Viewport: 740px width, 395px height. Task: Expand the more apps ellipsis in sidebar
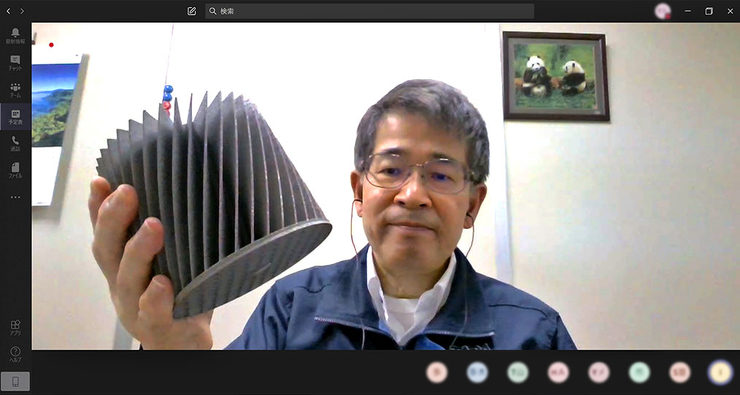tap(15, 197)
